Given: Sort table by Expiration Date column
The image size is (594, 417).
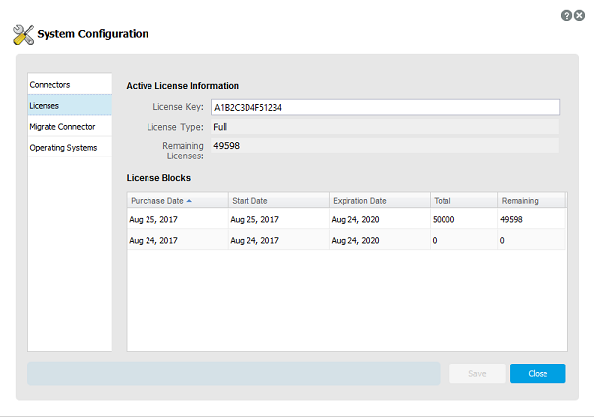Looking at the screenshot, I should pyautogui.click(x=378, y=200).
